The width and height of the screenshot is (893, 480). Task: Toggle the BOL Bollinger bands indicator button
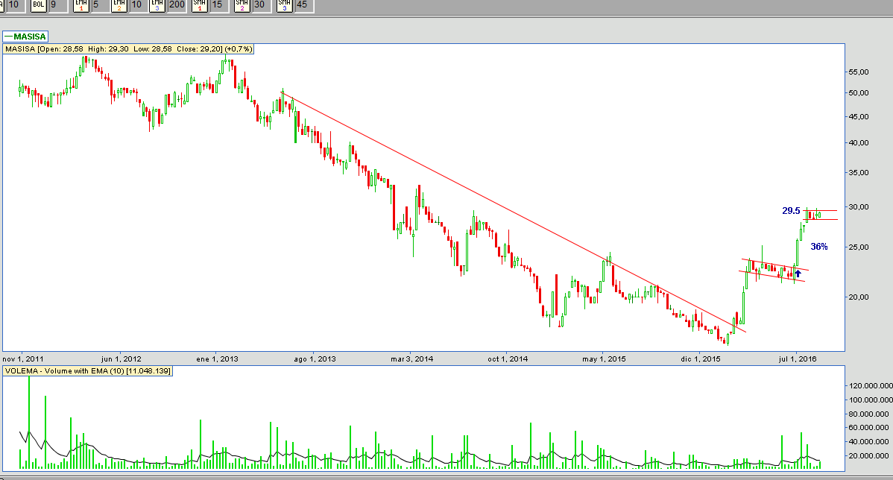pos(39,4)
